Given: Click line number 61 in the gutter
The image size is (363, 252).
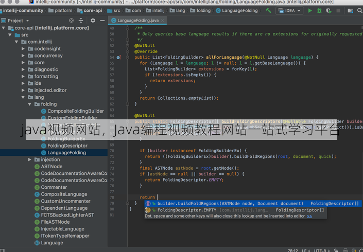Looking at the screenshot, I should 112,98.
